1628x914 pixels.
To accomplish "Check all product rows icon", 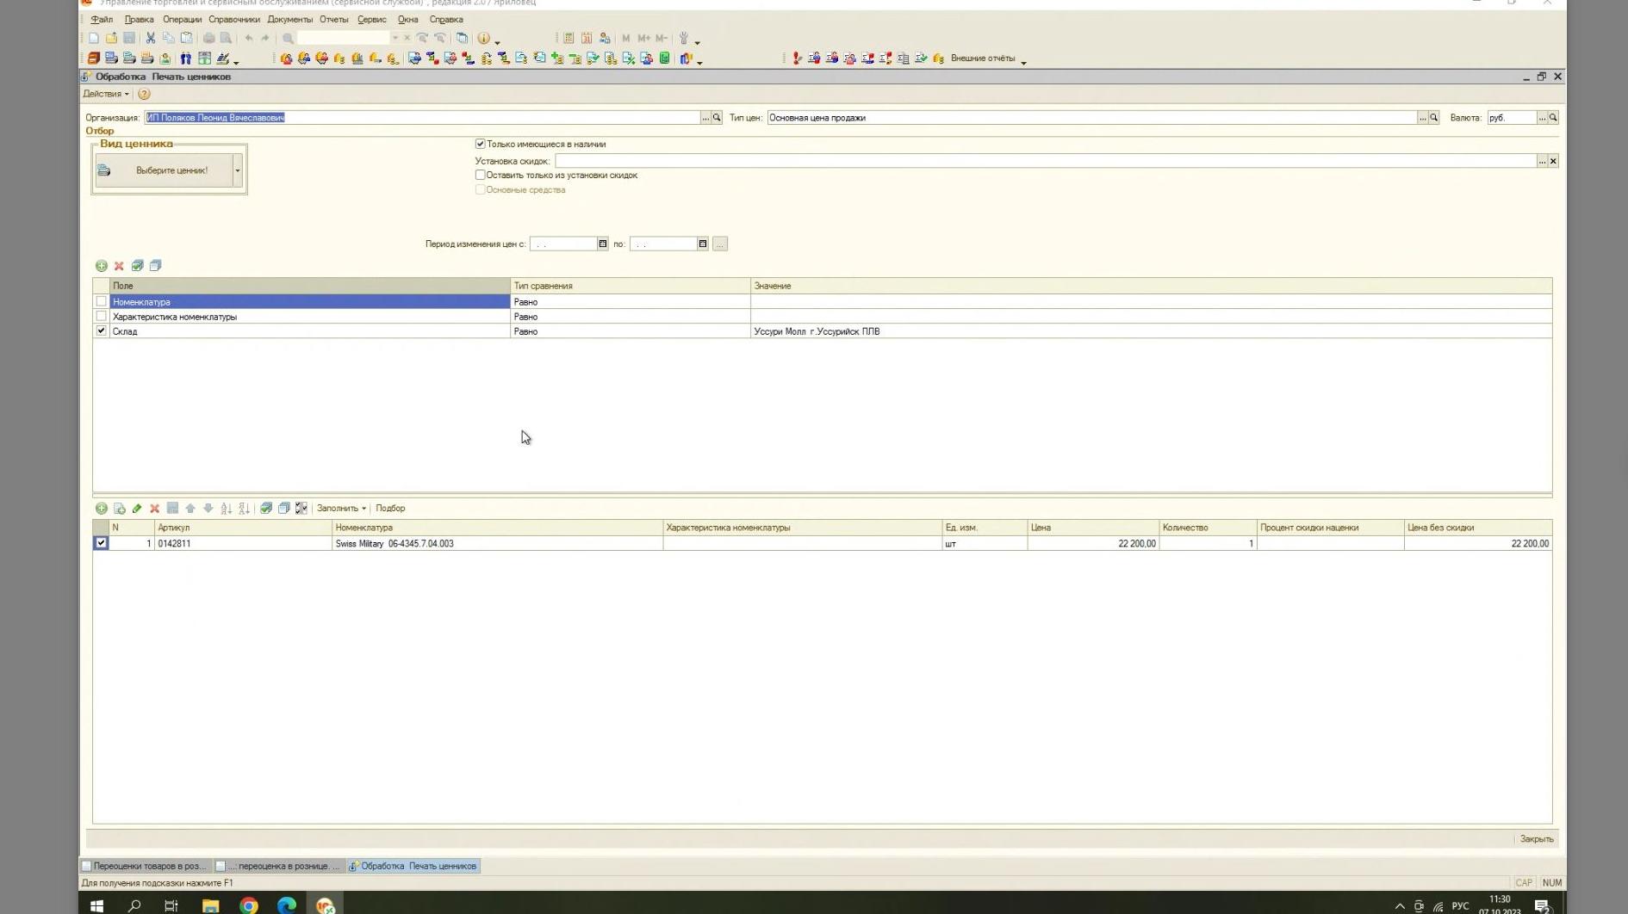I will [x=266, y=509].
